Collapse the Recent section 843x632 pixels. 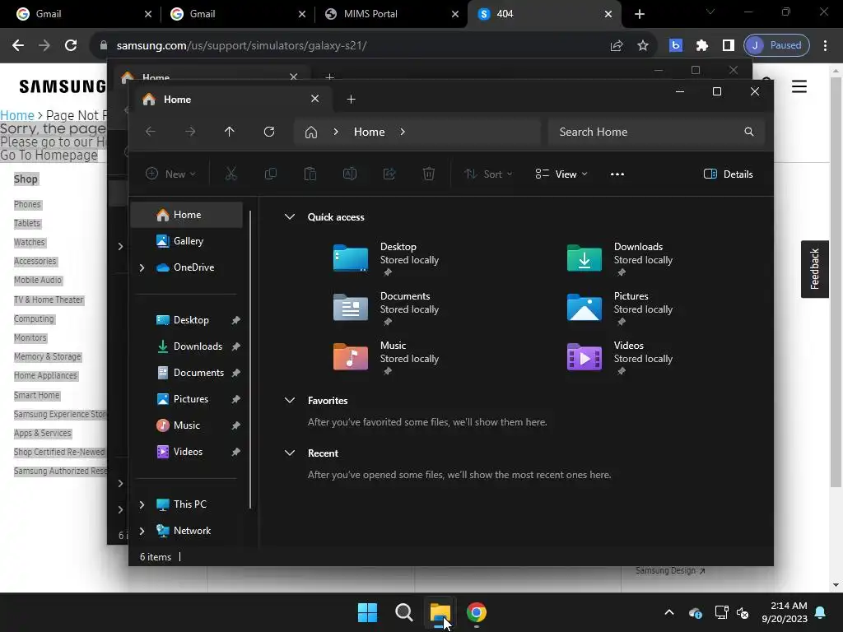click(289, 453)
